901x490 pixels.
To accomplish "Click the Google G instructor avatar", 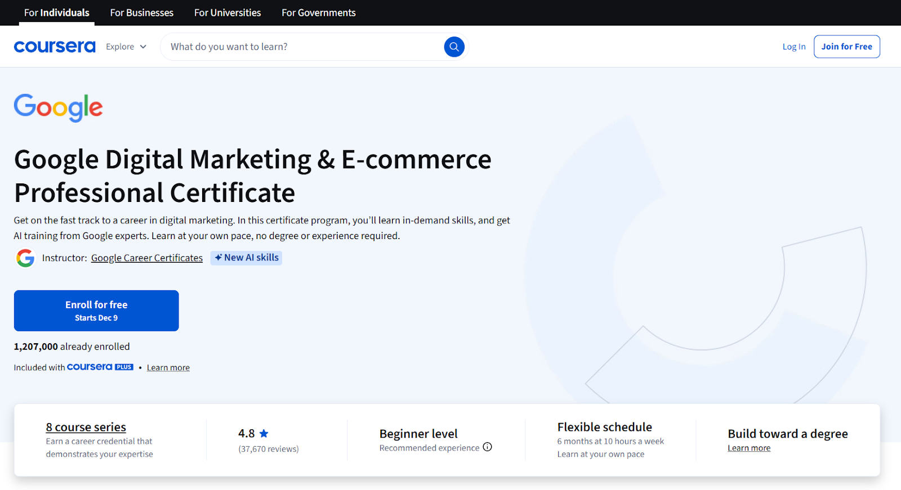I will click(x=25, y=258).
